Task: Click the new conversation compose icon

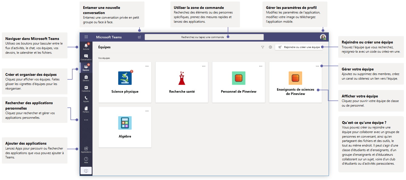Action: (139, 37)
